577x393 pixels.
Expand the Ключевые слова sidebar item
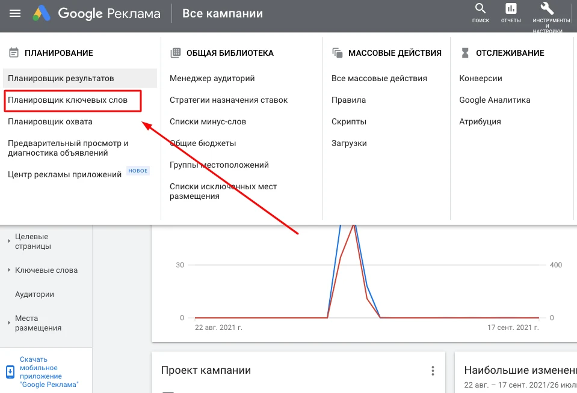pos(9,270)
